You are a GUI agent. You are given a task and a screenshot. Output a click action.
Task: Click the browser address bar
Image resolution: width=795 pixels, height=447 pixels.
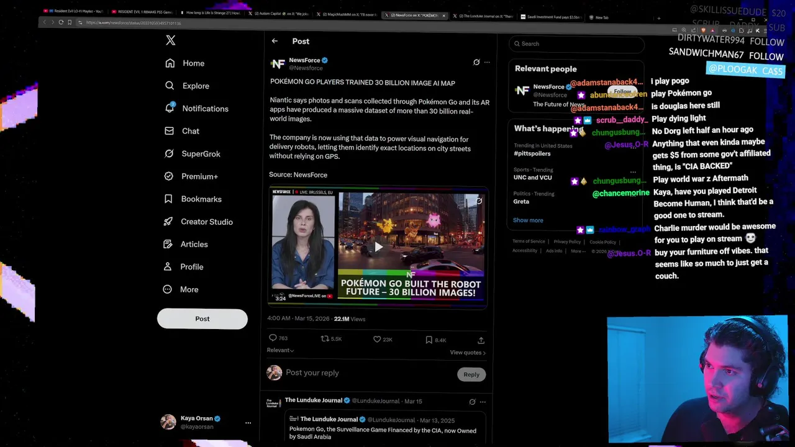tap(373, 25)
